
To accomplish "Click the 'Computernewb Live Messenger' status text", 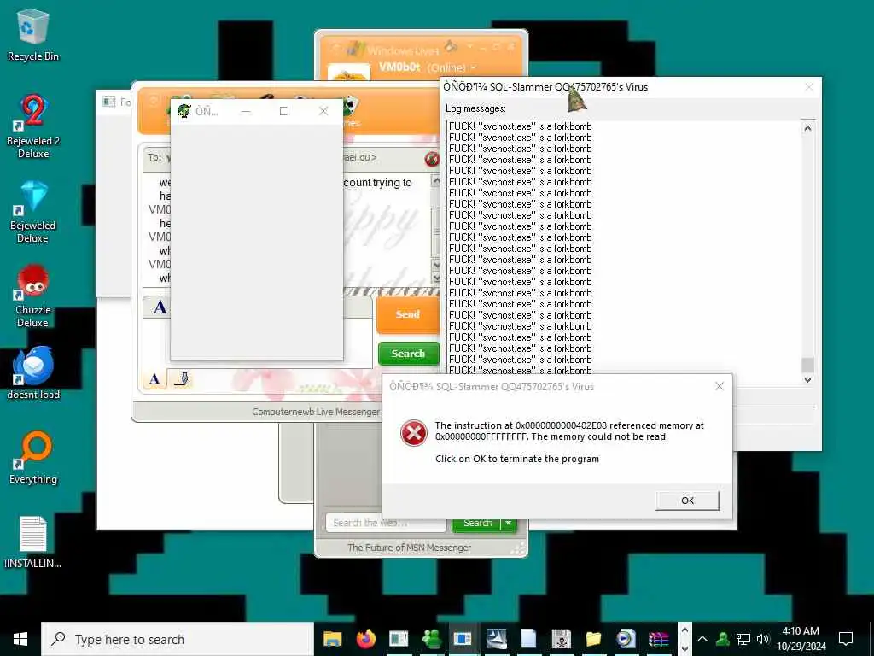I will [316, 412].
